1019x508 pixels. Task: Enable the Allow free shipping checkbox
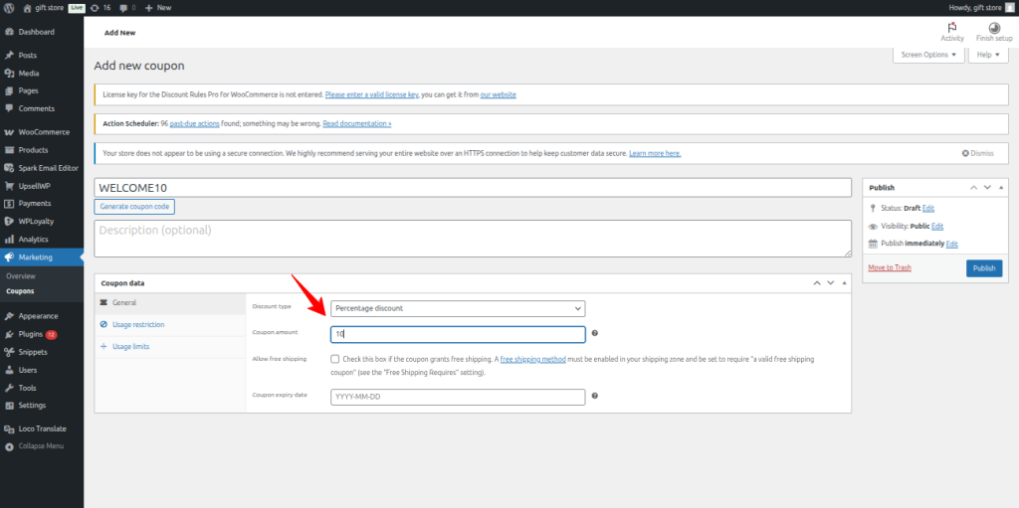(x=335, y=359)
